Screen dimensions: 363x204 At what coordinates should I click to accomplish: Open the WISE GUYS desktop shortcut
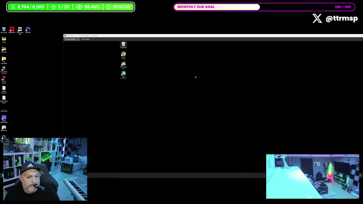tap(4, 128)
